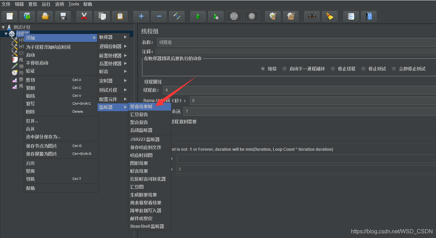Click the Copy toolbar icon
This screenshot has width=436, height=238.
[102, 16]
